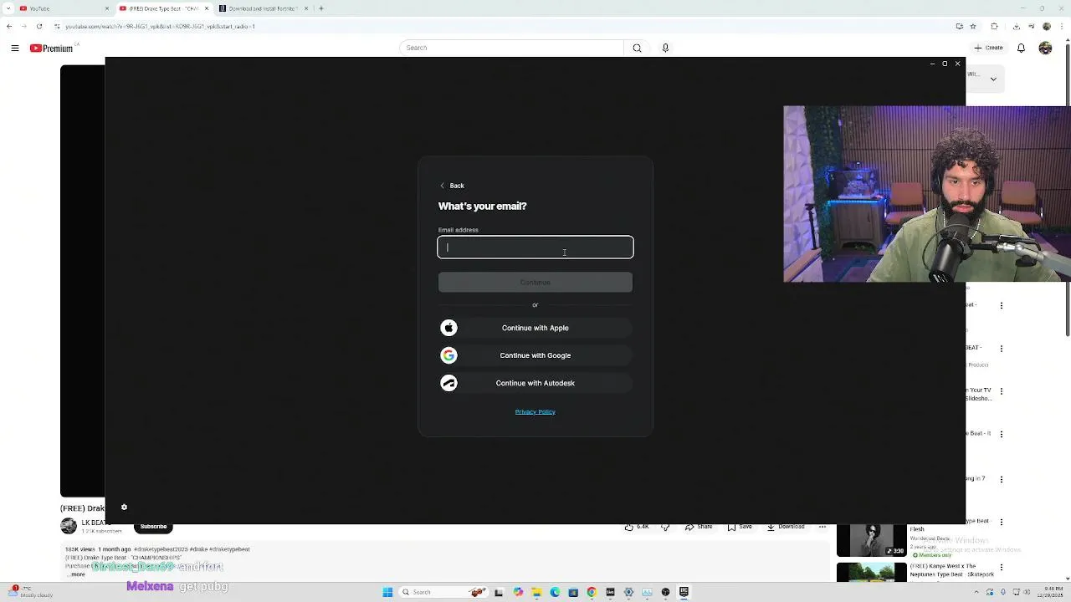1071x602 pixels.
Task: Open the Flesh video thumbnail in sidebar
Action: pos(871,541)
